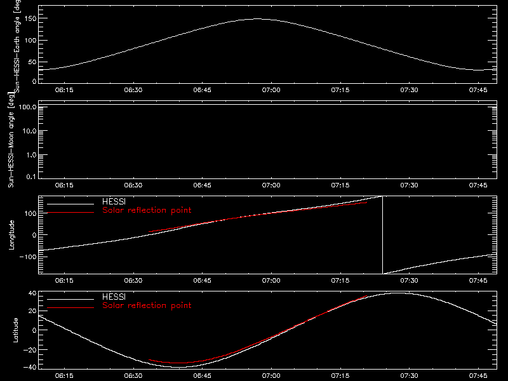Viewport: 508px width, 381px height.
Task: Click 150 tick on Sun-HESSI-Earth angle axis
Action: click(30, 18)
